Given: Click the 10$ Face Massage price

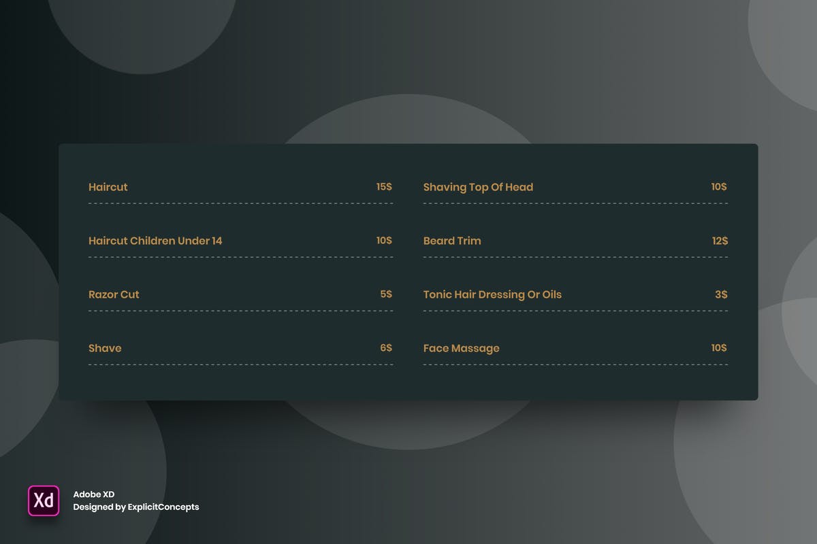Looking at the screenshot, I should tap(719, 347).
